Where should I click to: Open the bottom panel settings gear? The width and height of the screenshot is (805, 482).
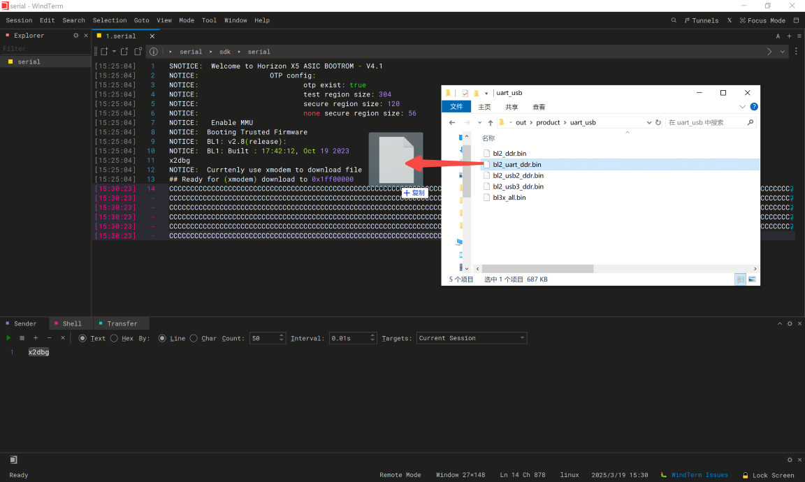(790, 323)
